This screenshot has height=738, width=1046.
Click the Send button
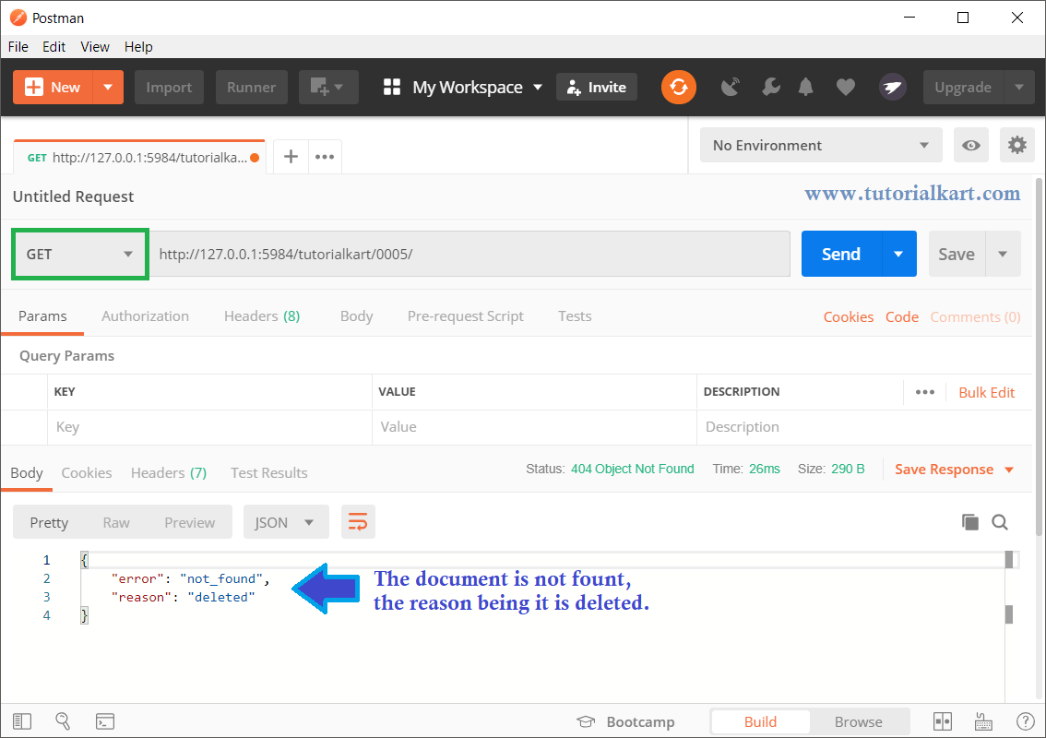pos(840,254)
